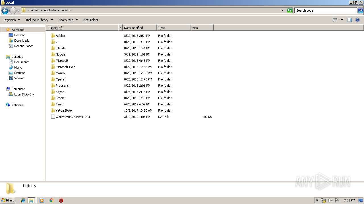
Task: Sort by the Type column header
Action: (x=174, y=28)
